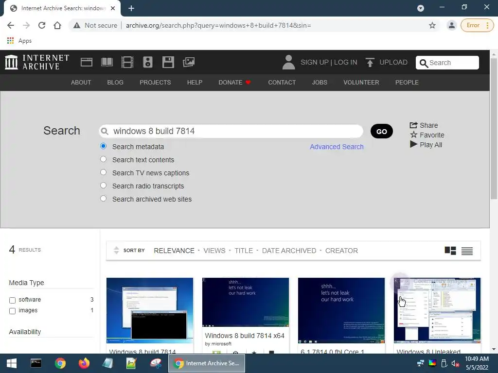
Task: Open the Images icon in header
Action: click(189, 62)
